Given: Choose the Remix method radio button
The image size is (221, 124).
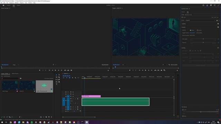Looking at the screenshot, I should 190,30.
